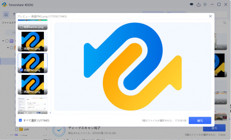Click the up arrow navigation icon
231x140 pixels.
tap(14, 14)
